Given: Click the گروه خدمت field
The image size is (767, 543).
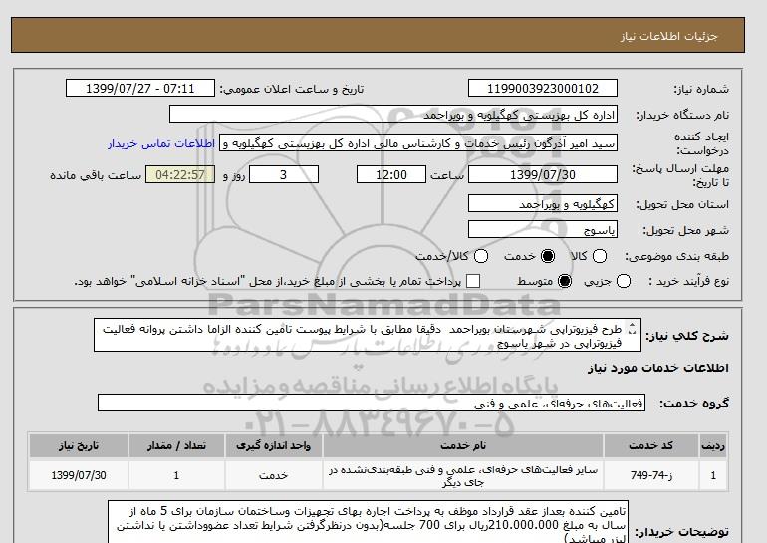Looking at the screenshot, I should point(372,404).
